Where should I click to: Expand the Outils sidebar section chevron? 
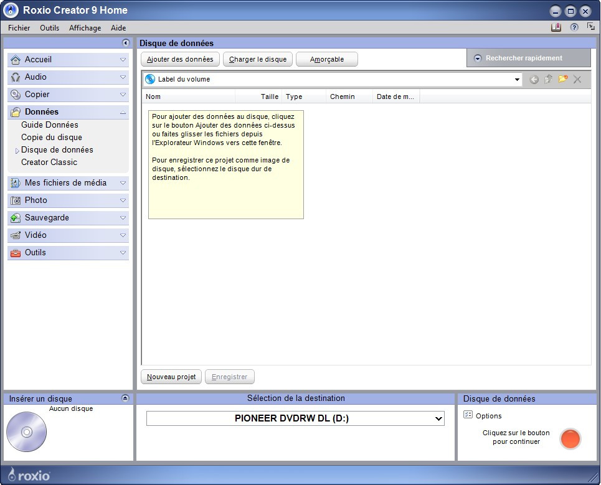point(123,253)
